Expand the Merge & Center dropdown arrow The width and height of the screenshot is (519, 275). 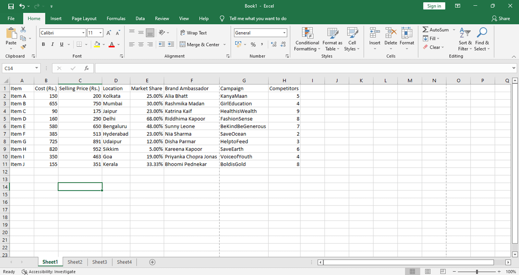[224, 45]
